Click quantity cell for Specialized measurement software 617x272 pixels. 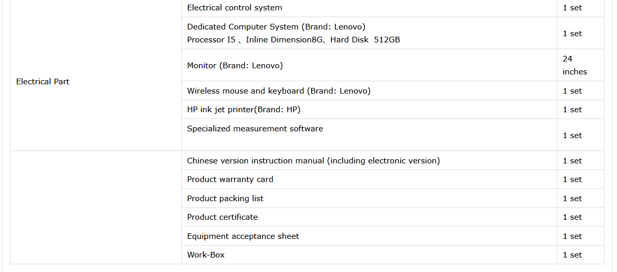point(572,135)
